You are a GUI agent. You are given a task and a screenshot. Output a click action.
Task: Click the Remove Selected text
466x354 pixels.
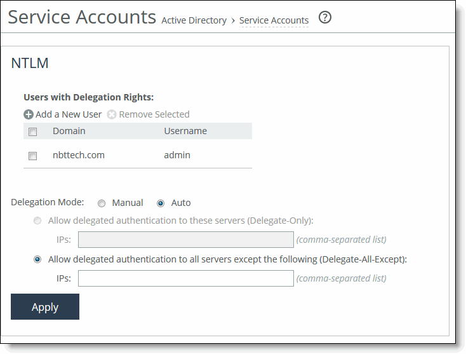(154, 114)
